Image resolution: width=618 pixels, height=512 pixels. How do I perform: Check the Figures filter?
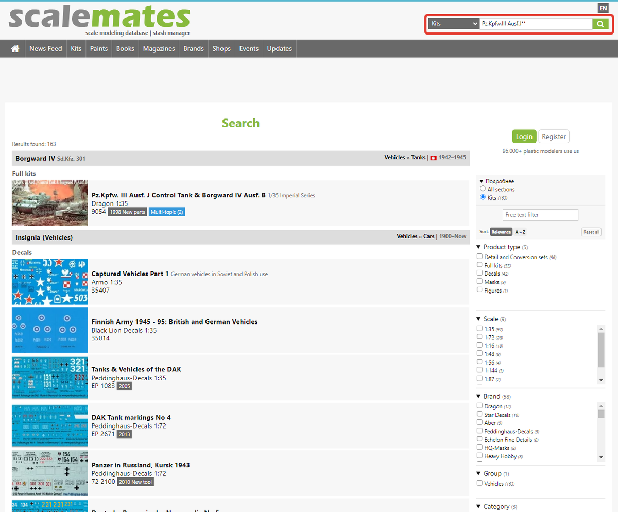(x=480, y=290)
